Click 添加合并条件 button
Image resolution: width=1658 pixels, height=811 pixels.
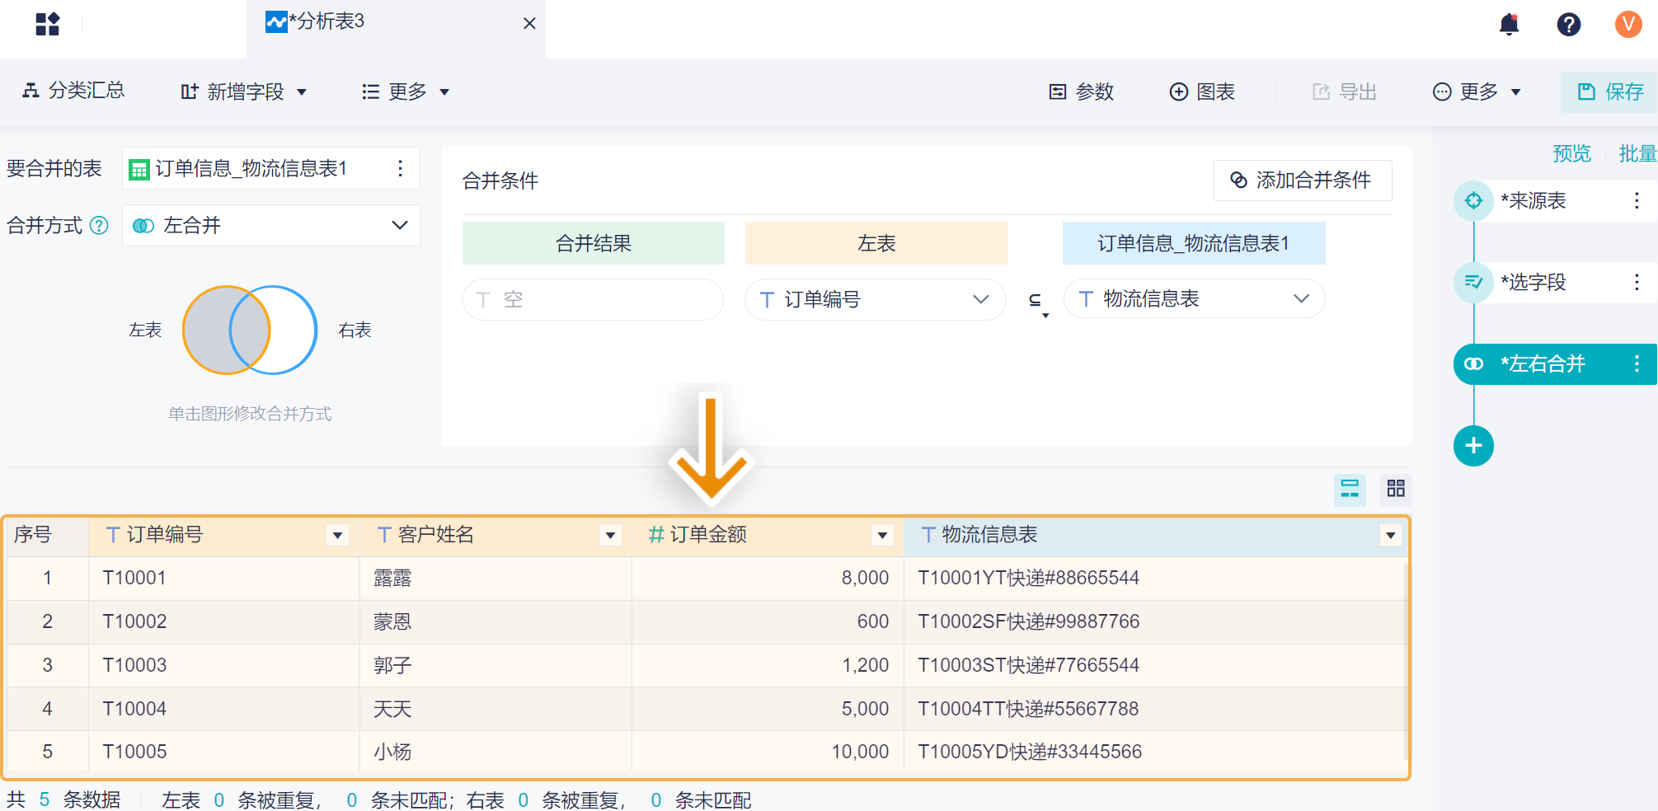pos(1303,180)
